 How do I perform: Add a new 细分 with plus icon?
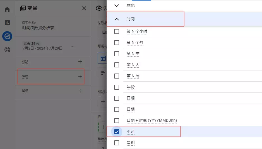[80, 62]
